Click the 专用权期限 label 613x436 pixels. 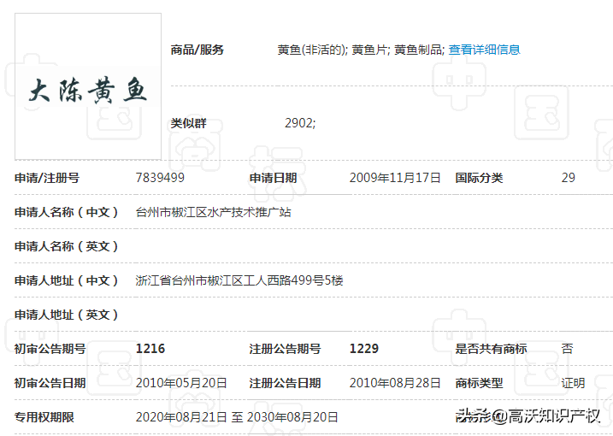point(44,417)
